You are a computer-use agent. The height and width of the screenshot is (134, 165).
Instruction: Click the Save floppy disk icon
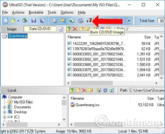coord(34,21)
